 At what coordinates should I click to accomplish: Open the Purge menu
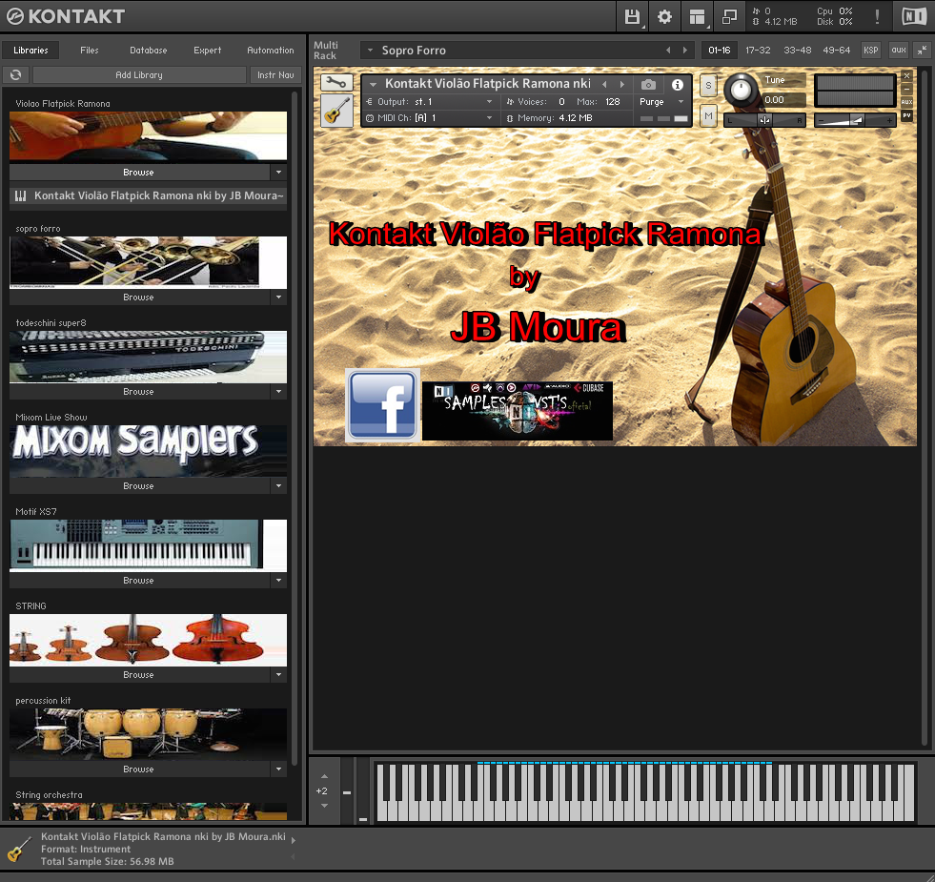coord(661,101)
